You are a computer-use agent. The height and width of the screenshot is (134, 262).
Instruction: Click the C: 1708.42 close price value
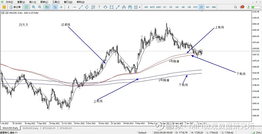point(228,132)
